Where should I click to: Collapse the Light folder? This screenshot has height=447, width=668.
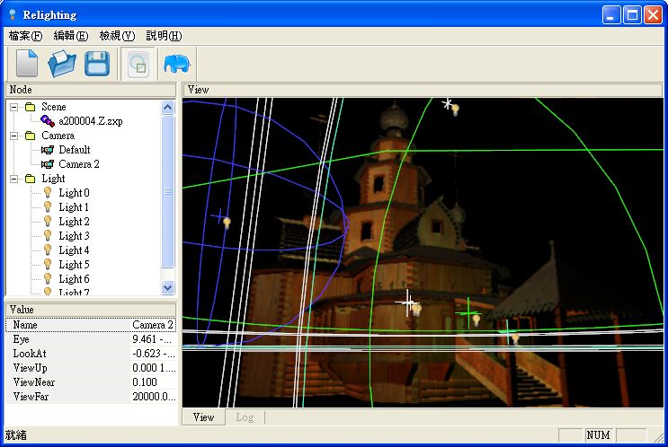(14, 179)
